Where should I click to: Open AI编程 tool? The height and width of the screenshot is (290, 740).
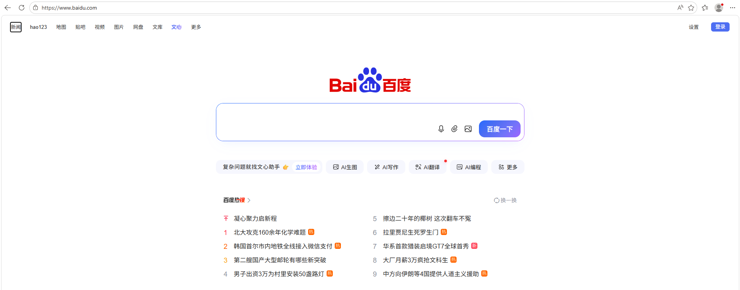[469, 167]
